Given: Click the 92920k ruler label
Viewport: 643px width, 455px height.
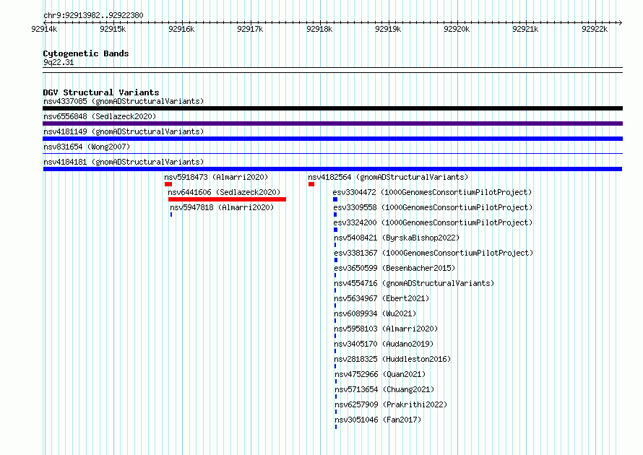Looking at the screenshot, I should pos(457,29).
